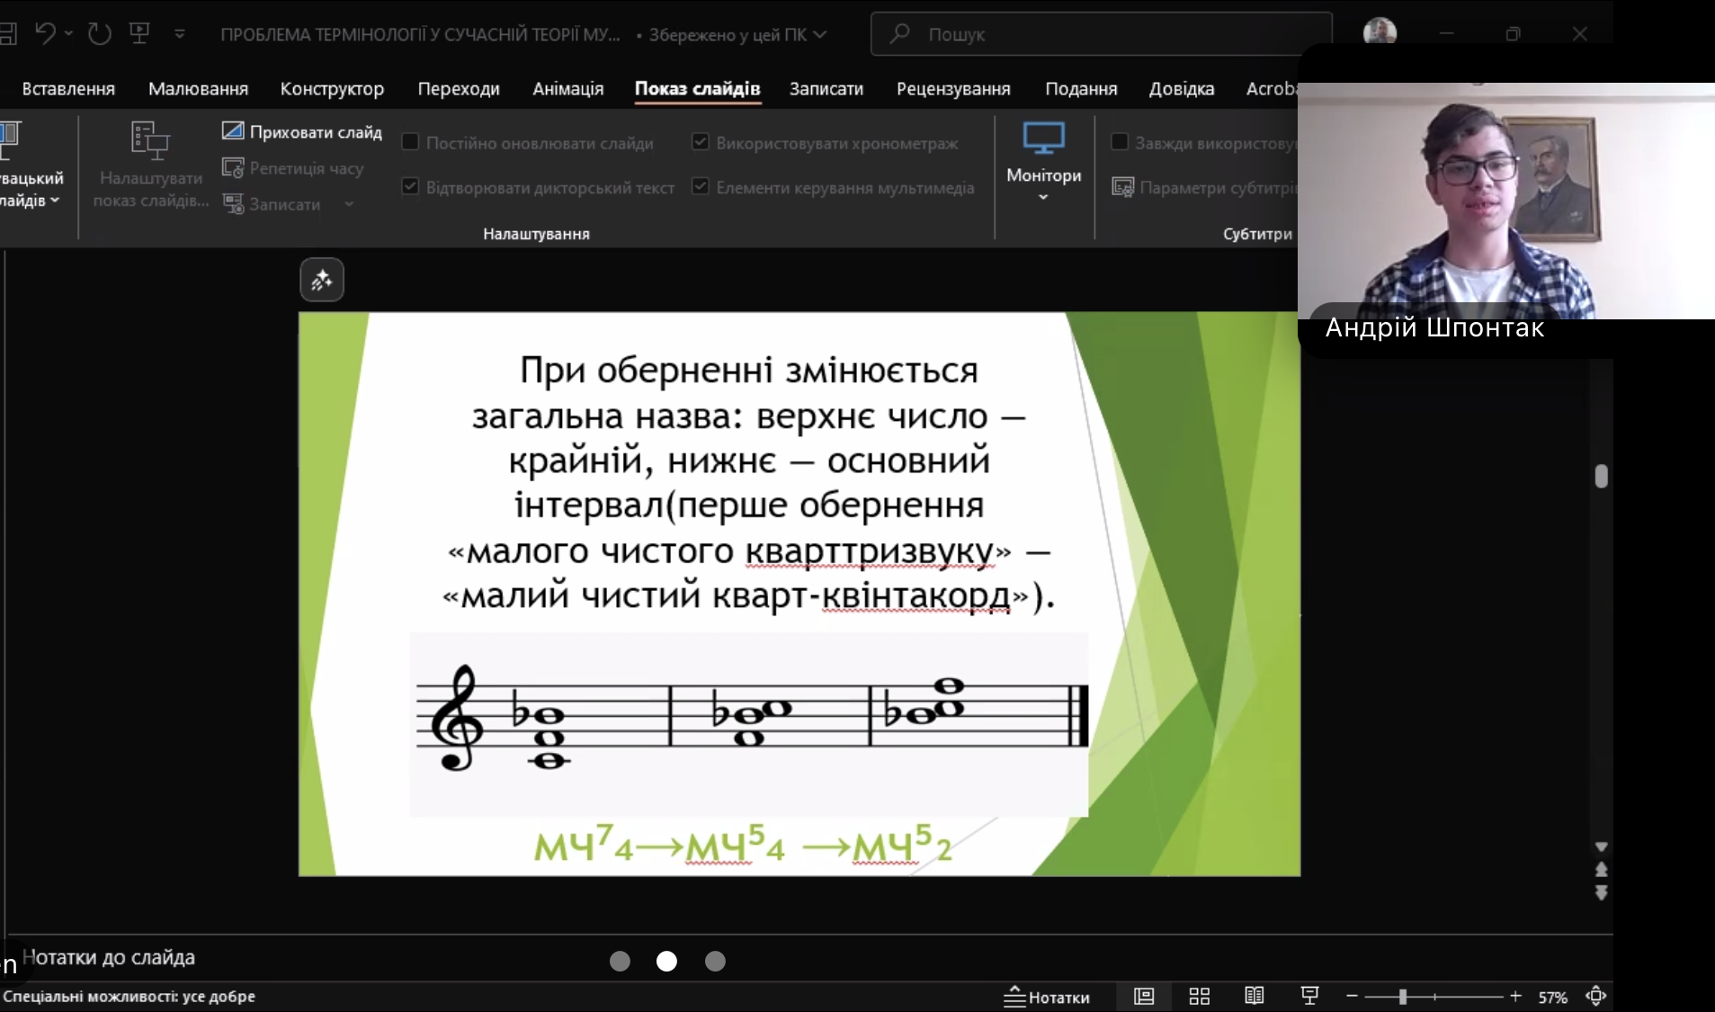Open the Подання tab
The image size is (1715, 1012).
click(1081, 88)
